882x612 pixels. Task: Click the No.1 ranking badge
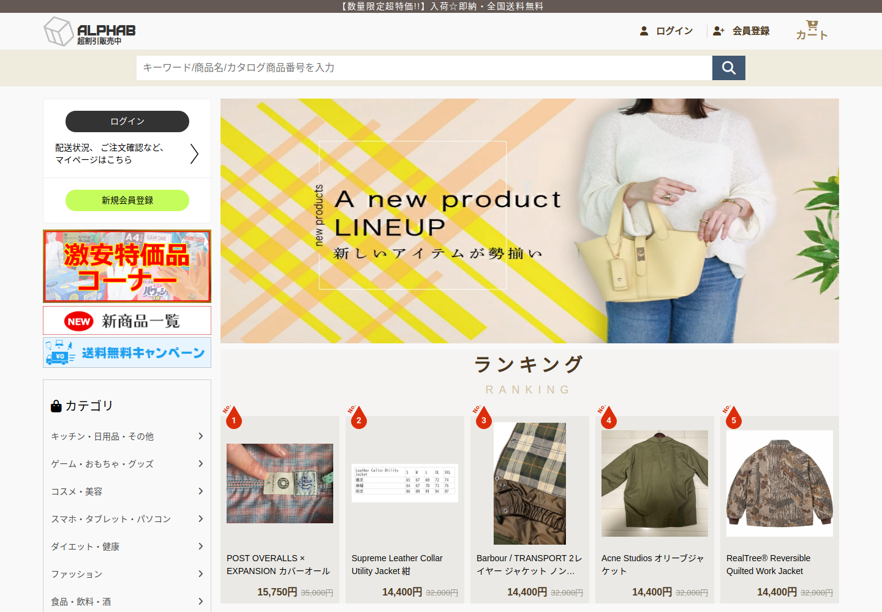[x=233, y=417]
